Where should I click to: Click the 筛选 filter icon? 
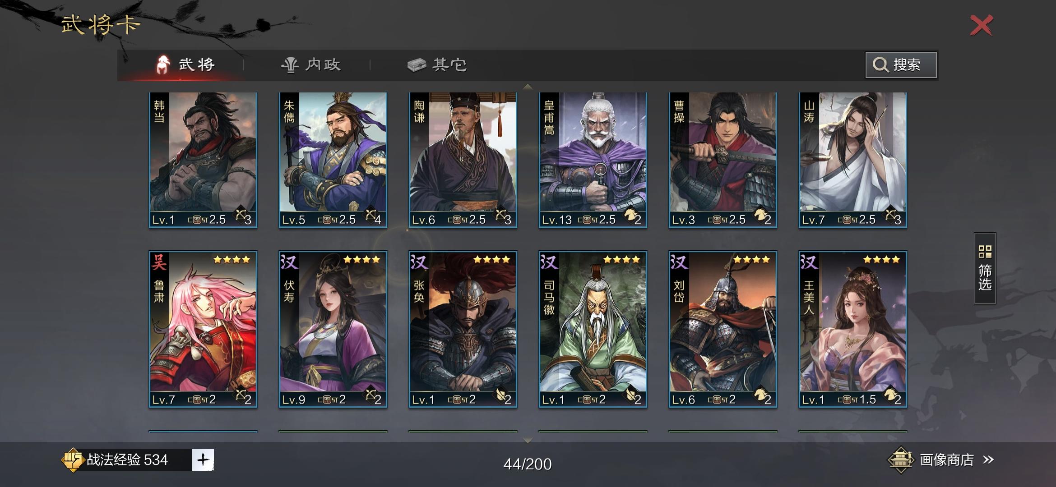(985, 268)
